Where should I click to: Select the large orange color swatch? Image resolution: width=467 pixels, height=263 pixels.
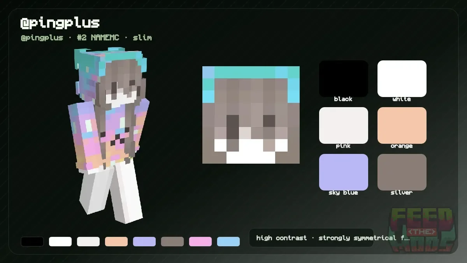(x=402, y=125)
